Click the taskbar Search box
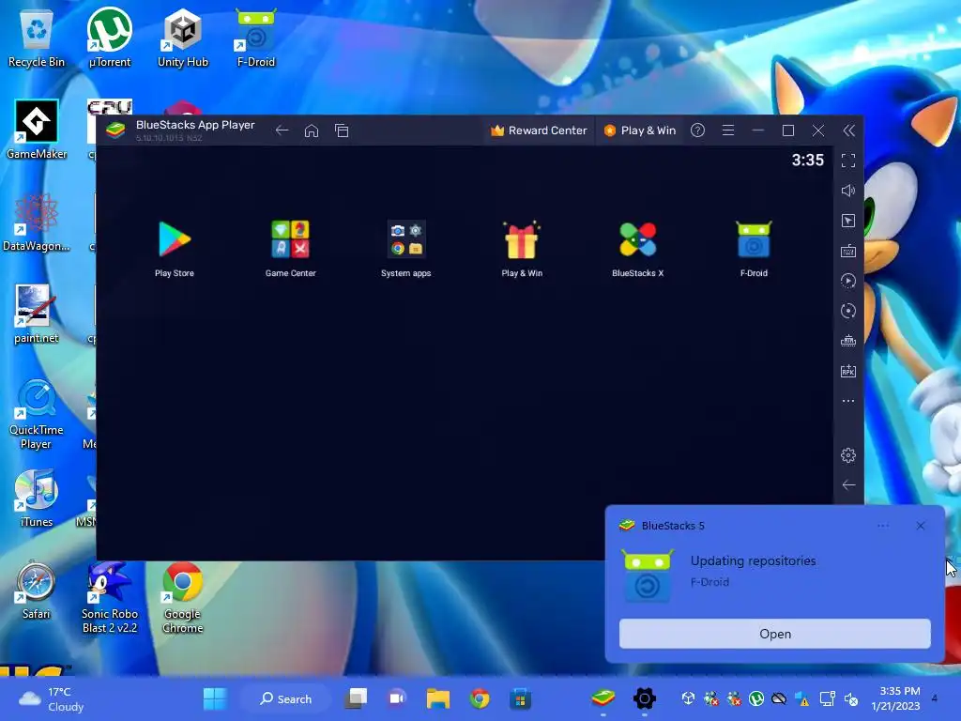 click(x=285, y=698)
